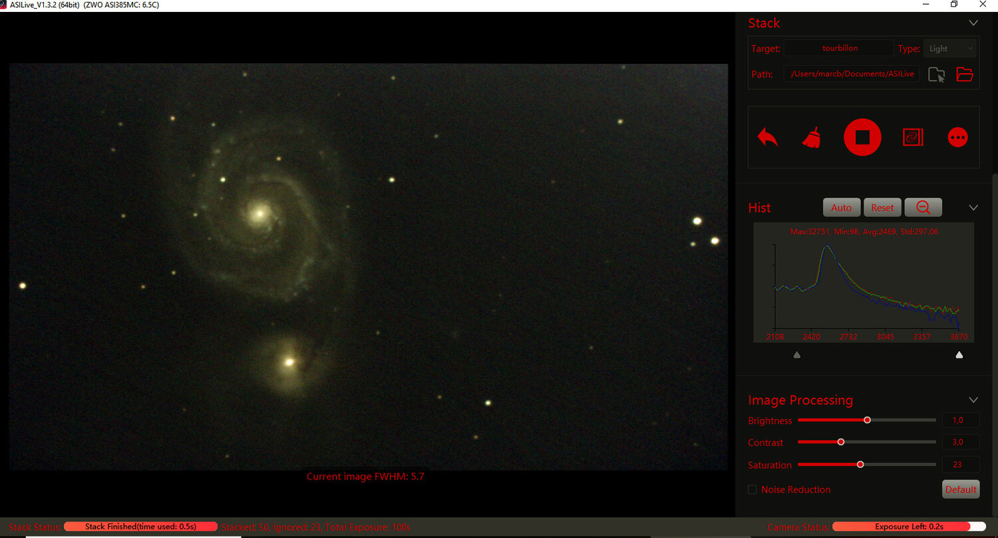Click the histogram black point triangle marker
This screenshot has height=538, width=998.
pos(797,354)
